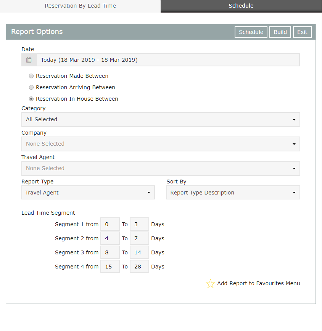Viewport: 322px width, 331px height.
Task: Click Segment 3 To value field
Action: click(139, 252)
